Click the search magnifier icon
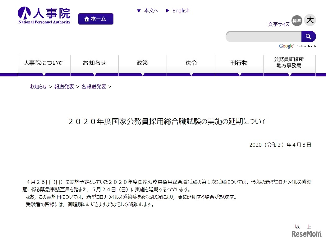The width and height of the screenshot is (326, 241). (x=309, y=36)
